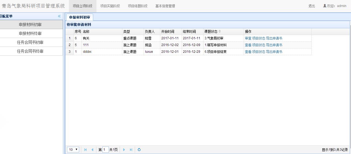Click the sort arrows on 课题状态 column
This screenshot has height=154, width=351.
pos(220,31)
